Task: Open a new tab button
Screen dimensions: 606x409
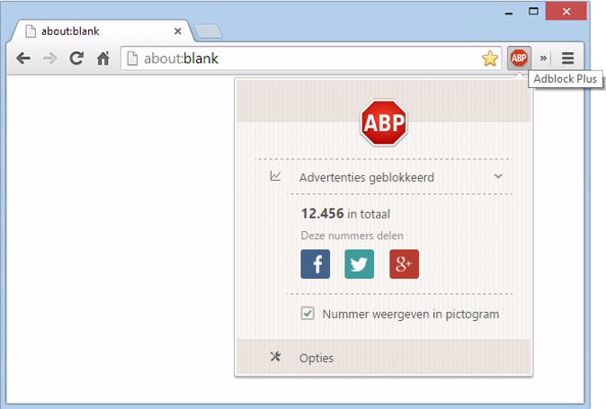Action: 208,31
